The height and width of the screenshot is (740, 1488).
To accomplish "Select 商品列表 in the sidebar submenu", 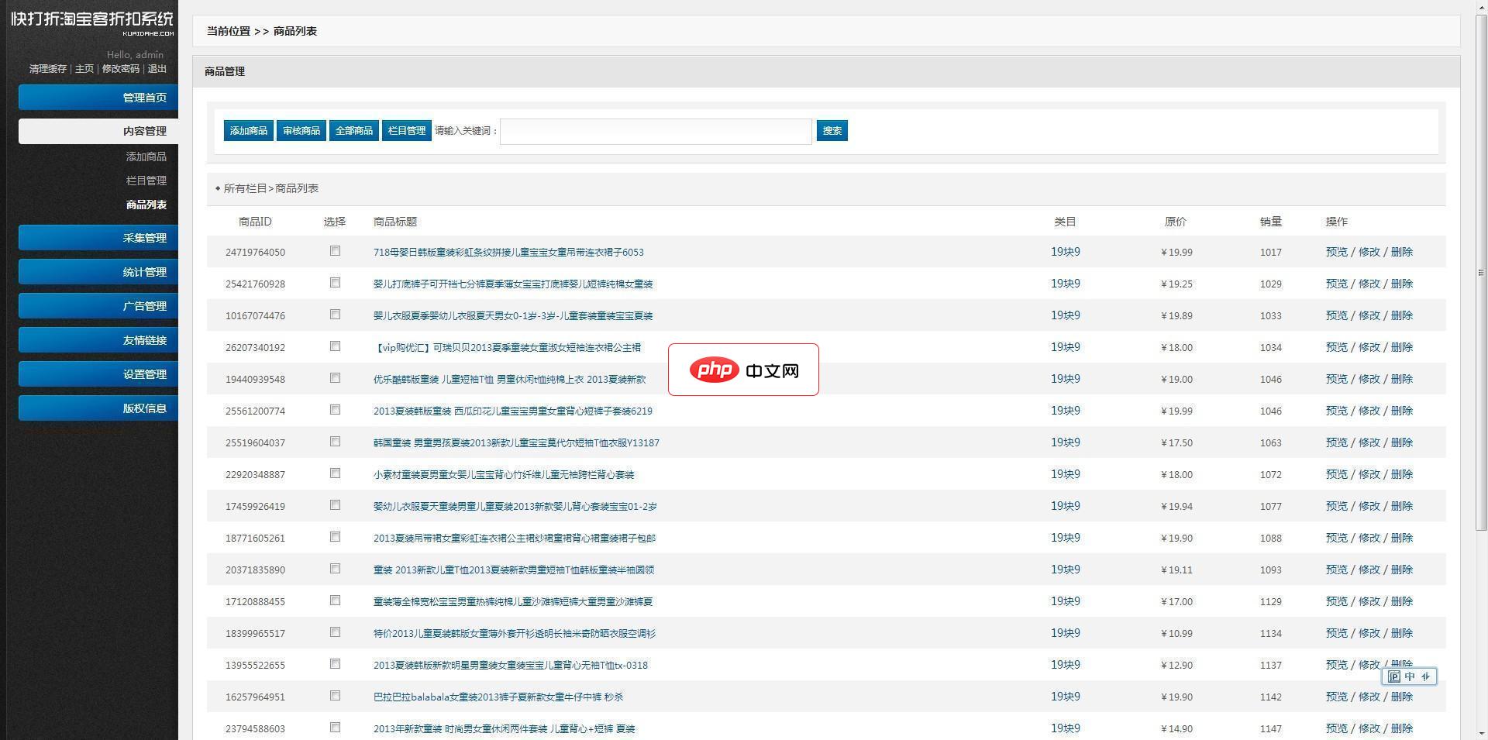I will tap(146, 205).
